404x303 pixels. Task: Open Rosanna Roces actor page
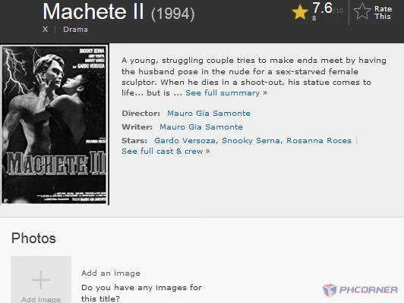click(x=319, y=141)
